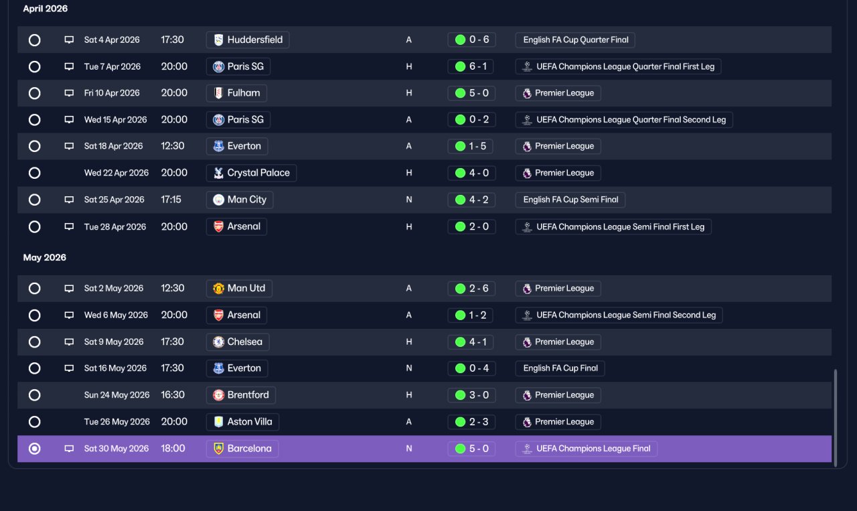Click the TV broadcast icon for Huddersfield match
The height and width of the screenshot is (511, 857).
tap(69, 40)
